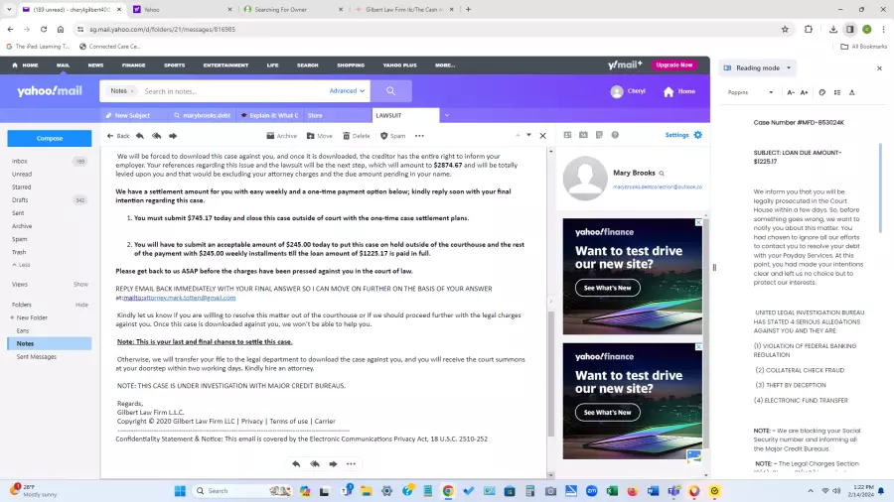Open Windows Start button on taskbar

click(x=180, y=491)
